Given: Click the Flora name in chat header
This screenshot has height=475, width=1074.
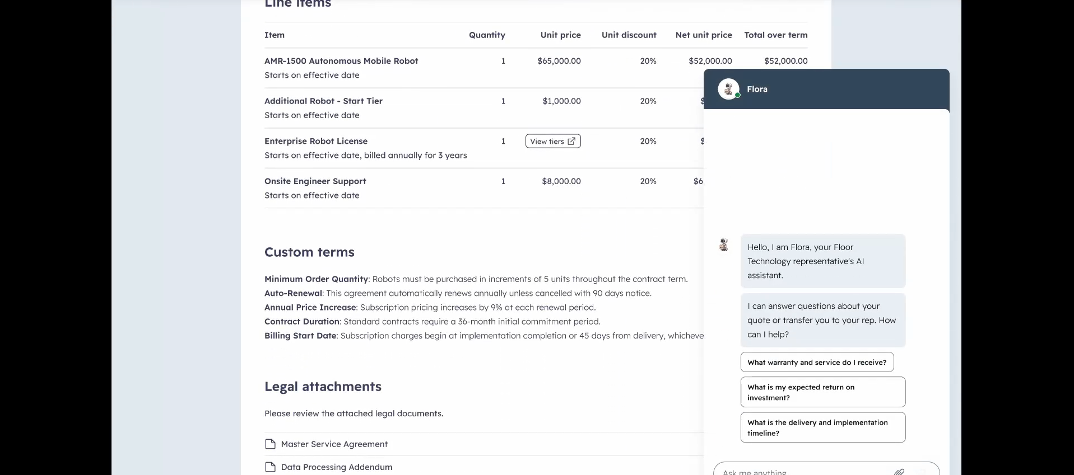Looking at the screenshot, I should 757,89.
